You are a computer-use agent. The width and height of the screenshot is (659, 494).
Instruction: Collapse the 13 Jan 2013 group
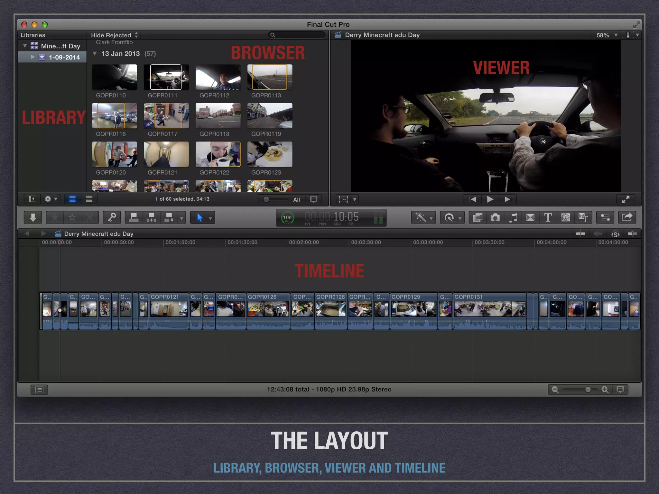(95, 54)
